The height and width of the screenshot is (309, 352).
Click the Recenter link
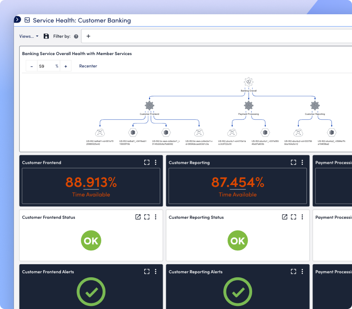point(88,66)
